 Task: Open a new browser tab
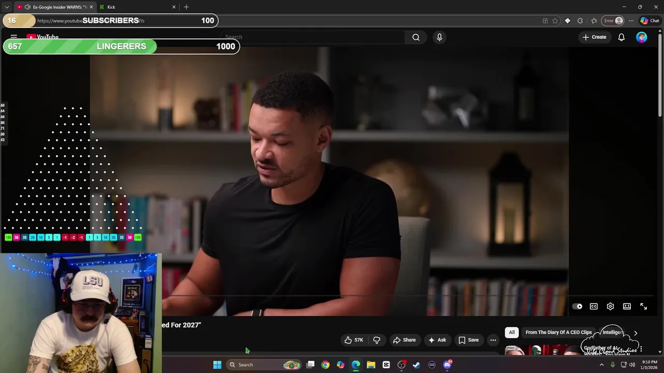pos(186,7)
